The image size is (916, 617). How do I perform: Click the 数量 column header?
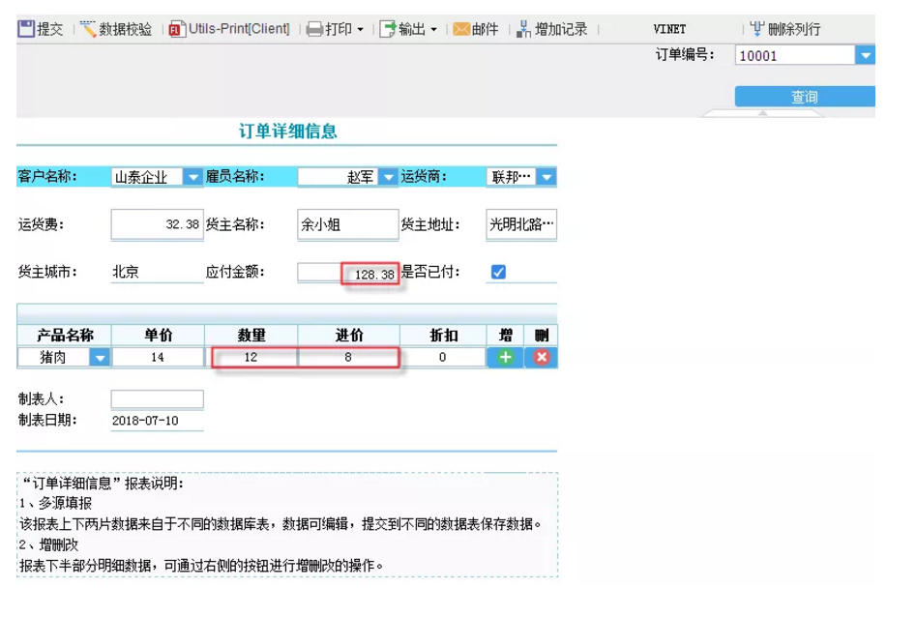(251, 335)
